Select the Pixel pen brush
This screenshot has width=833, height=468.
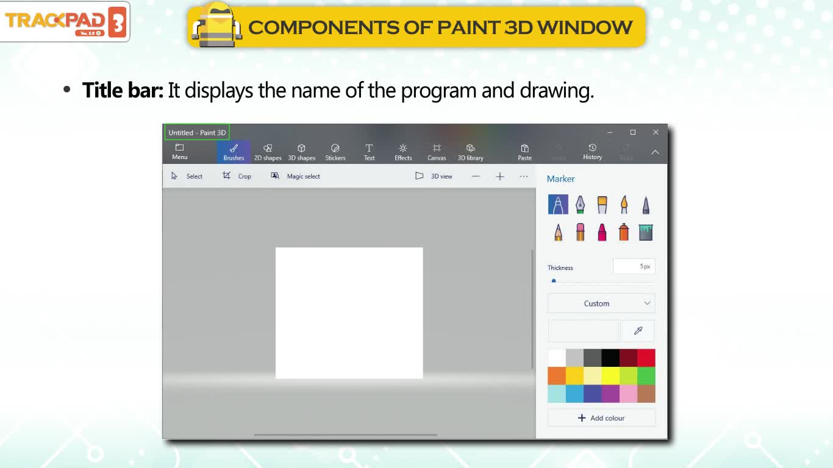click(646, 204)
